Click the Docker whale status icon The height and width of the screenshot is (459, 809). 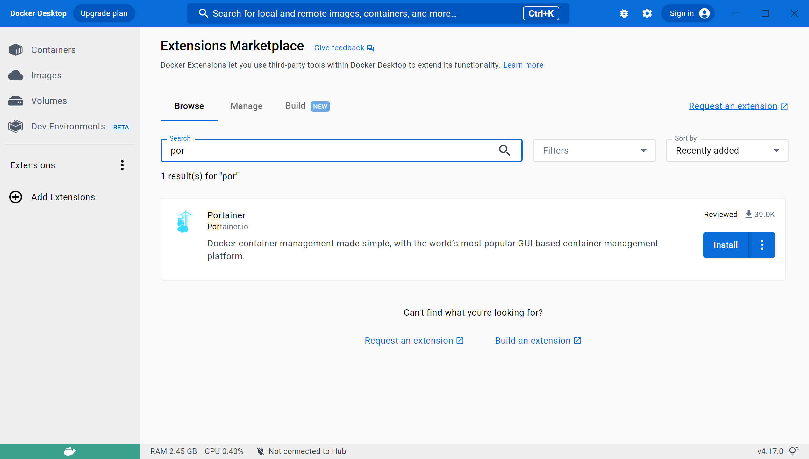click(x=70, y=451)
